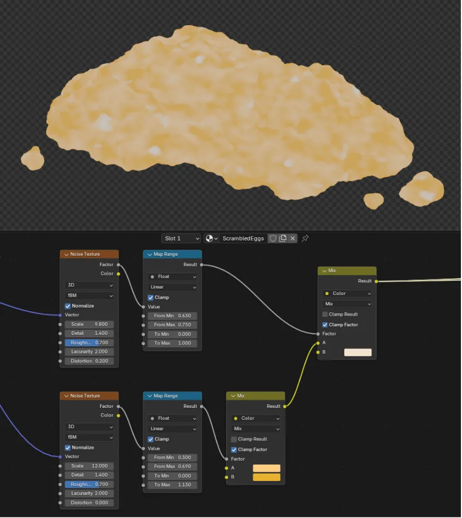
Task: Open the Color data type dropdown in lower Mix
Action: point(256,419)
